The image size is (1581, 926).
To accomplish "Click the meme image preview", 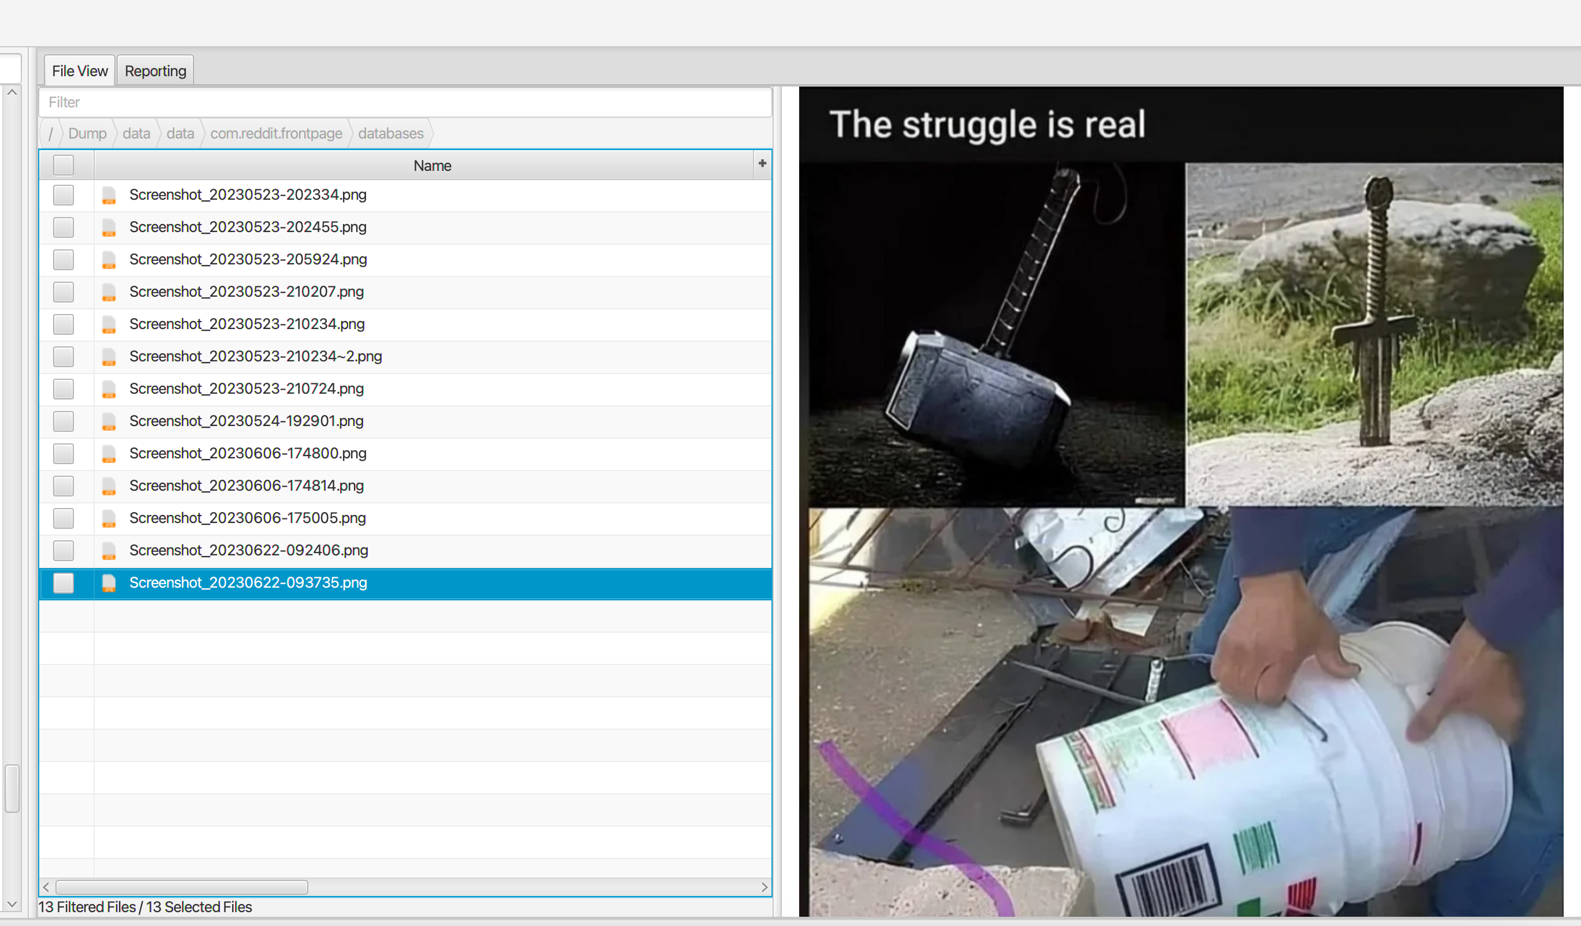I will 1181,501.
